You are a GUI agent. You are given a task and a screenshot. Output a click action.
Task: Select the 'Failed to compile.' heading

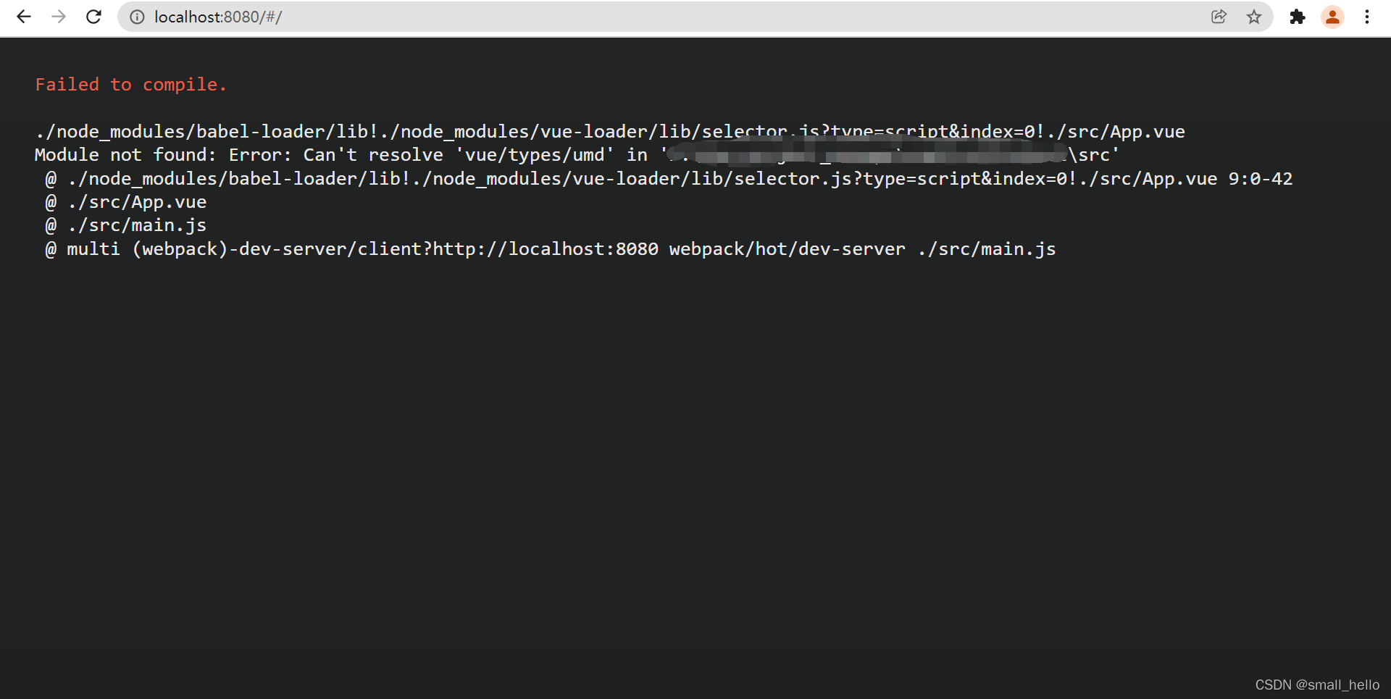pyautogui.click(x=130, y=85)
